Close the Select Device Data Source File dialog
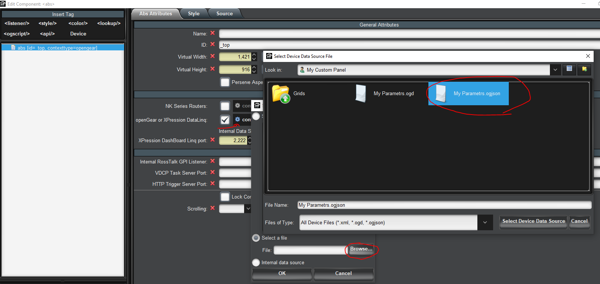The height and width of the screenshot is (284, 600). 588,56
